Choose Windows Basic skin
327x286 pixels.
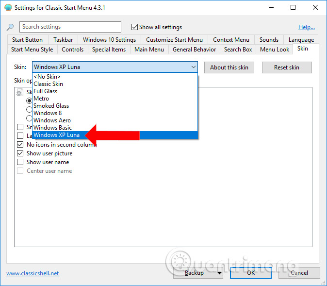(x=115, y=128)
